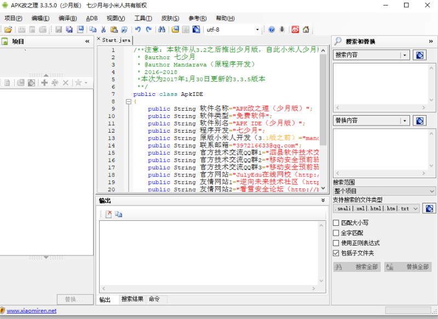This screenshot has height=319, width=438.
Task: Click the blue double-floppy Save All icon
Action: coord(70,30)
